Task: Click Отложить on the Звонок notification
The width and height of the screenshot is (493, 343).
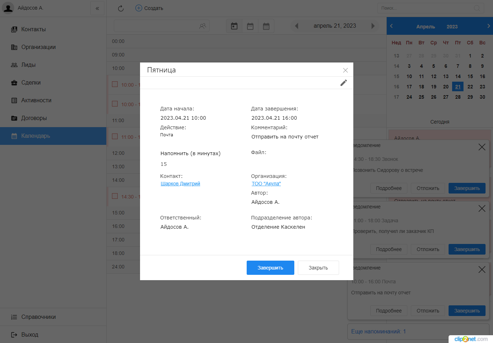Action: point(428,188)
